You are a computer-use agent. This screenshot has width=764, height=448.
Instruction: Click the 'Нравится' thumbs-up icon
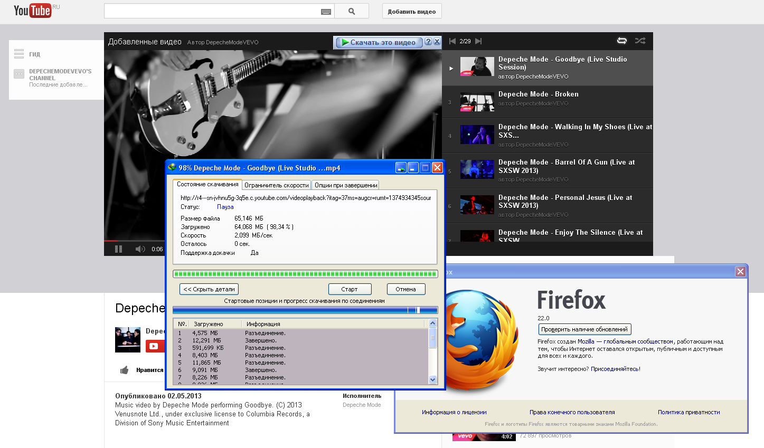click(x=125, y=370)
